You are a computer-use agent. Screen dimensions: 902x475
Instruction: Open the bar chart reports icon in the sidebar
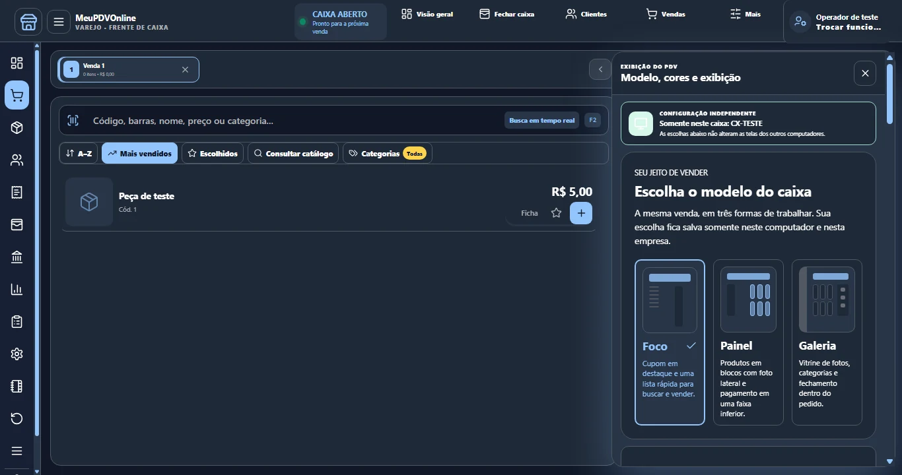[17, 289]
